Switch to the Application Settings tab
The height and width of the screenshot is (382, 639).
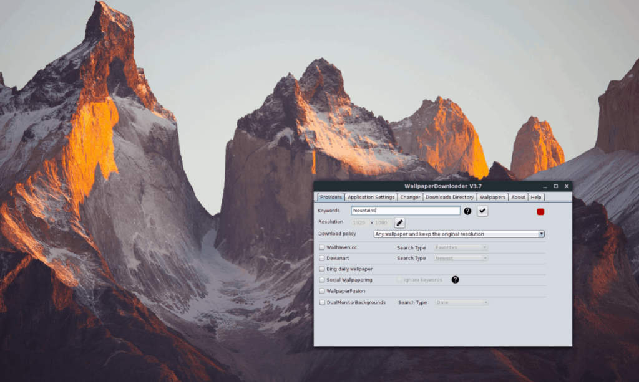click(371, 197)
